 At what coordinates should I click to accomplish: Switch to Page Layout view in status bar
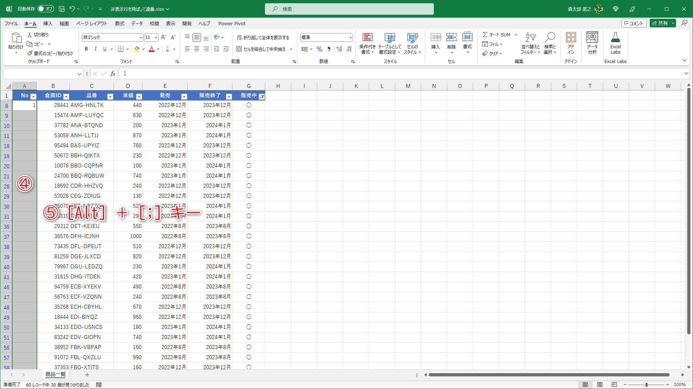[x=600, y=385]
